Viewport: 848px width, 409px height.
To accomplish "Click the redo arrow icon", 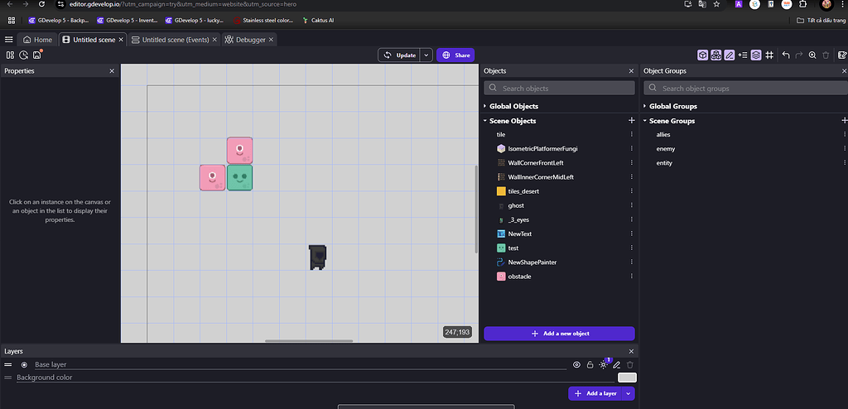I will click(799, 55).
